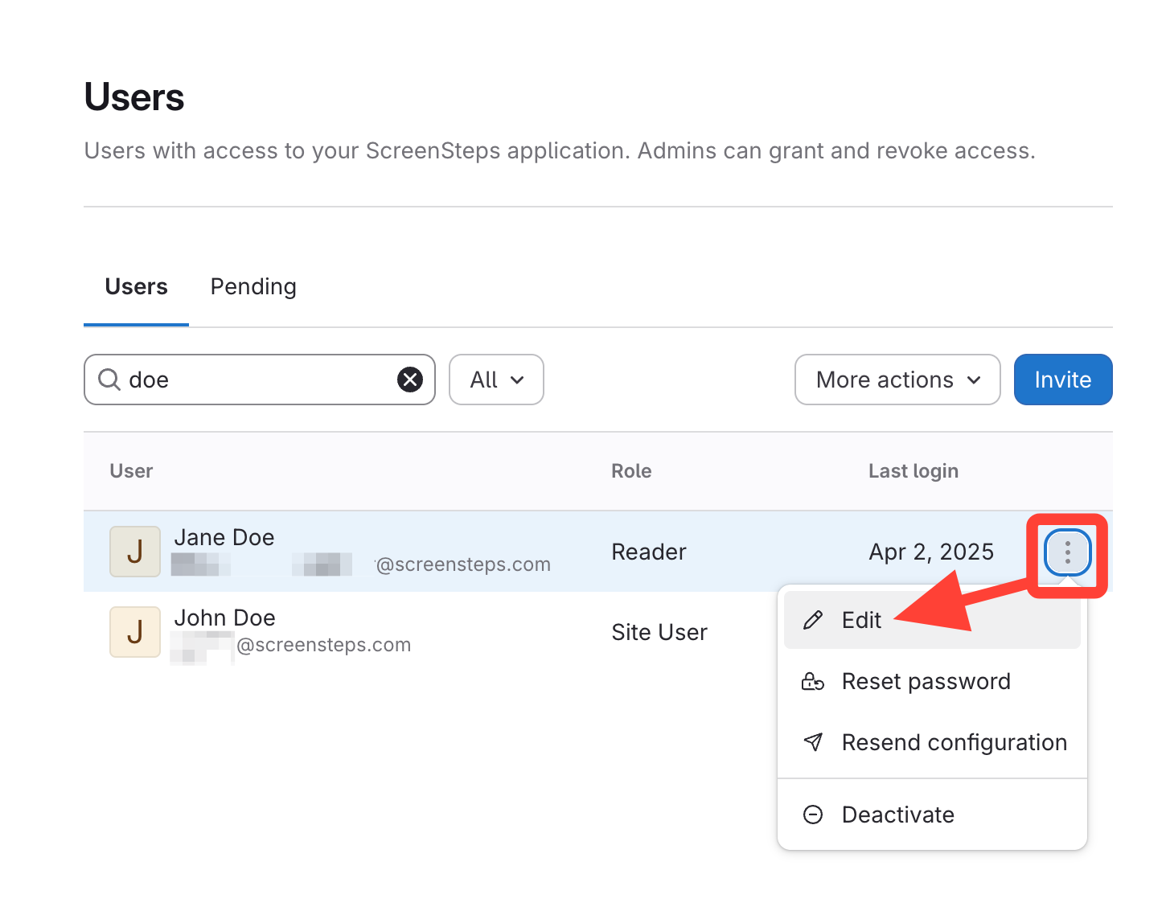Click John Doe's avatar badge

tap(135, 632)
